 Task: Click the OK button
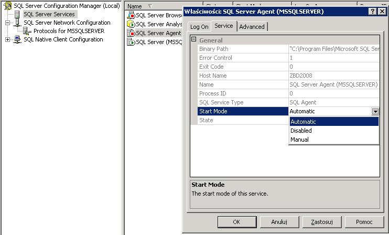point(236,222)
